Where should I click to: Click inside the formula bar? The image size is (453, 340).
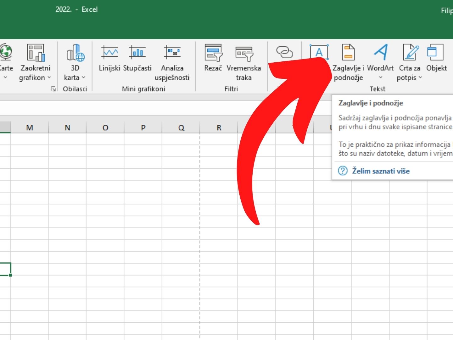point(166,108)
